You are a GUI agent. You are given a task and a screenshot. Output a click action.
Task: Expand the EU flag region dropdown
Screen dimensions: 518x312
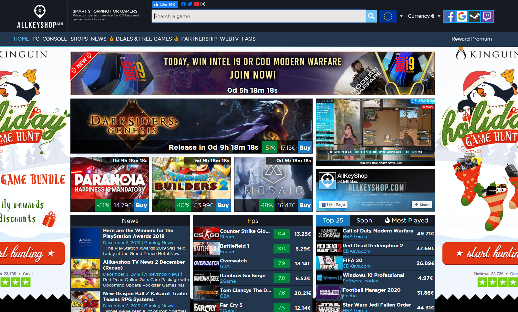click(401, 16)
